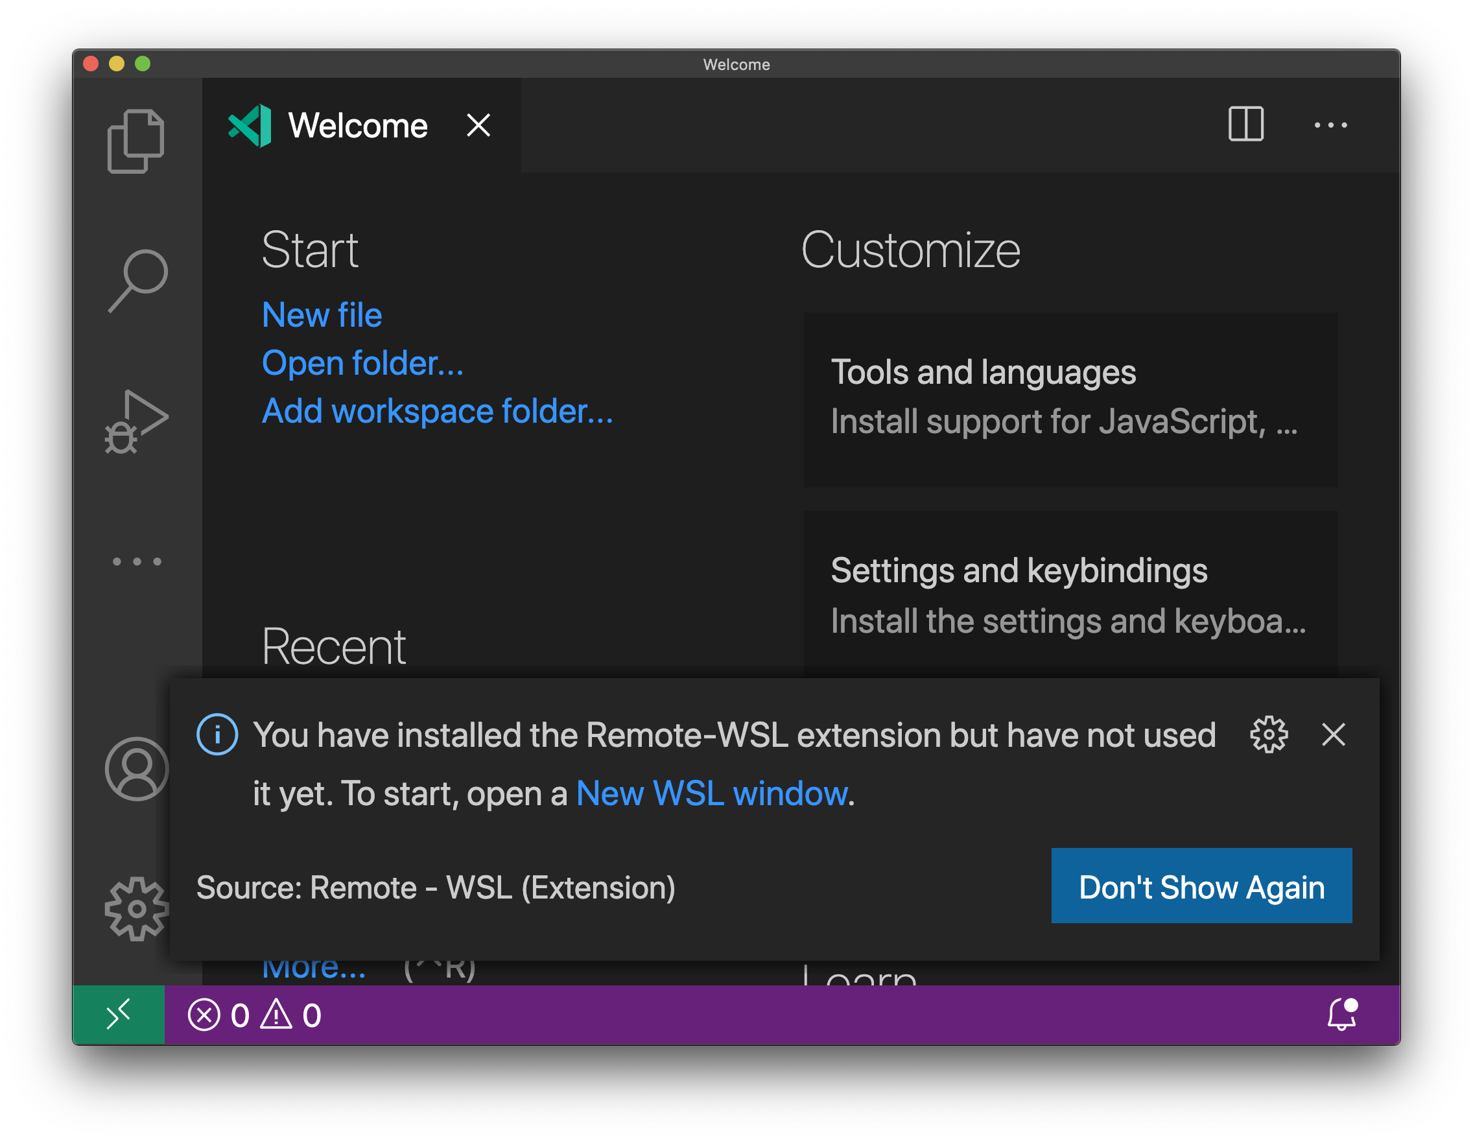Click the remote connection indicator in status bar
This screenshot has width=1473, height=1141.
pyautogui.click(x=119, y=1015)
